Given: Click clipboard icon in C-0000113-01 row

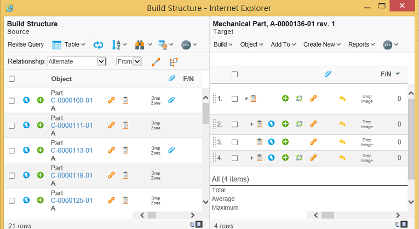Looking at the screenshot, I should point(125,150).
